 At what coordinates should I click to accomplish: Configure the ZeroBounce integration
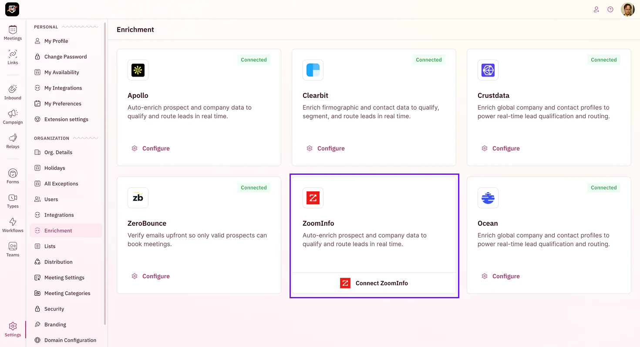[151, 276]
